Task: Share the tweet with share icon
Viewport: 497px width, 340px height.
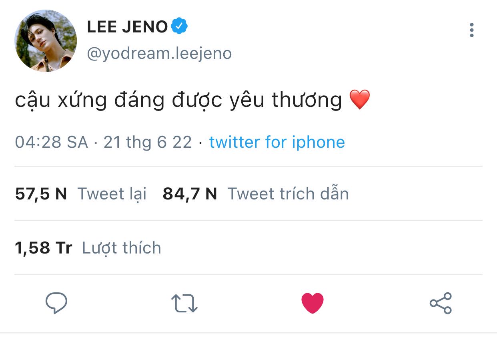Action: tap(441, 303)
